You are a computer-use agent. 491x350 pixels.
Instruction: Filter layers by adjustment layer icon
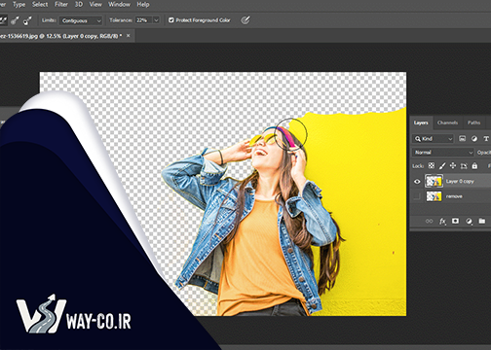(474, 139)
